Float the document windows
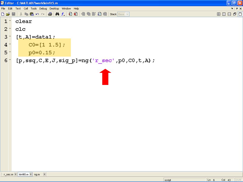Screen dimensions: 243x182 point(235,14)
